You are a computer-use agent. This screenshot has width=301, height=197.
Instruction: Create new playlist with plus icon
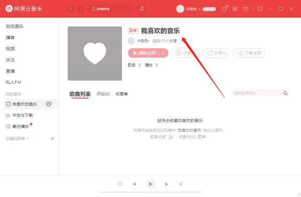52,138
